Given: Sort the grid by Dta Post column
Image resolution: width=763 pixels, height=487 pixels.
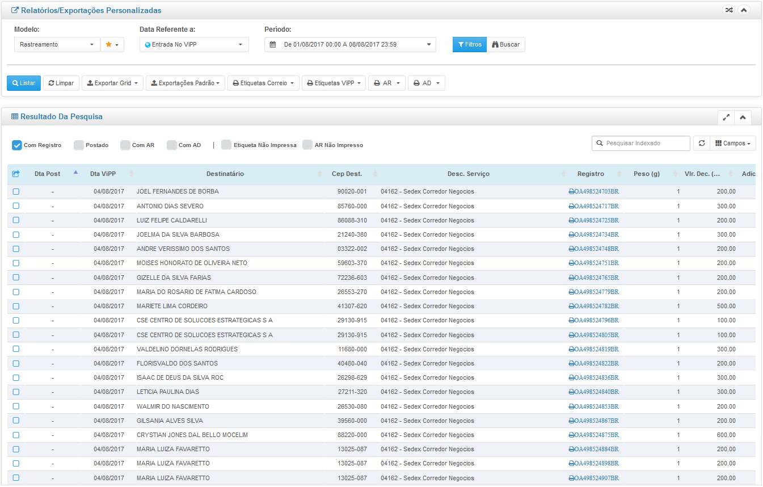Looking at the screenshot, I should [48, 174].
